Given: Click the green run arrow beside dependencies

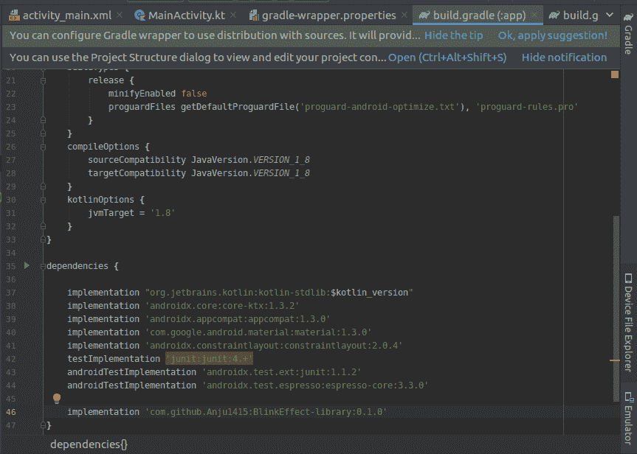Looking at the screenshot, I should (x=27, y=265).
